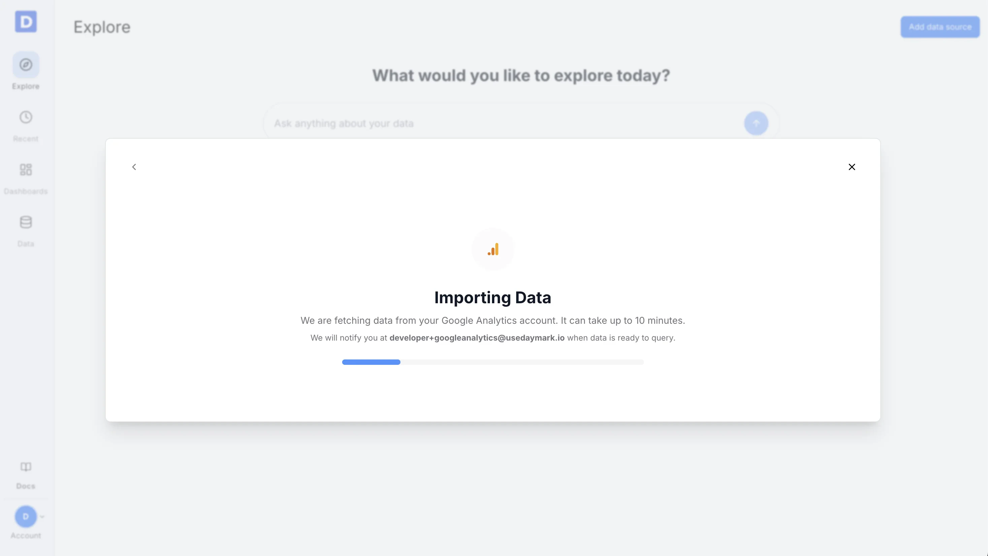988x556 pixels.
Task: Select Explore in the sidebar
Action: click(25, 71)
